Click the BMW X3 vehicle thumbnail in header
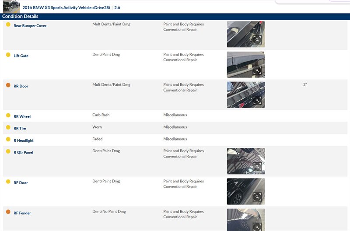350x231 pixels. pyautogui.click(x=11, y=7)
